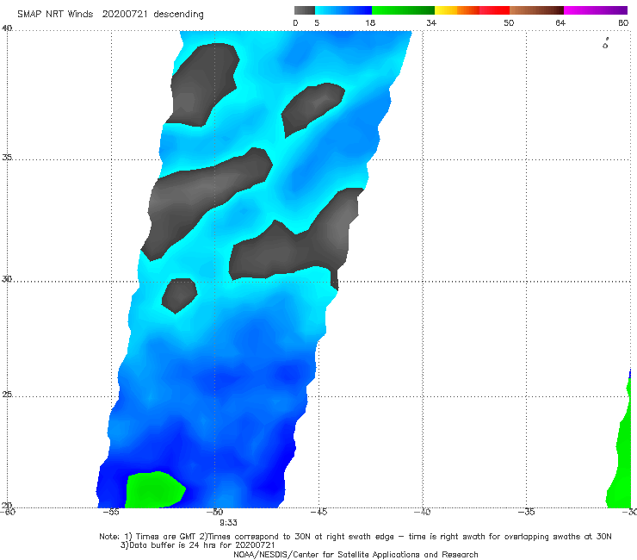Click the latitude label '40' on left axis
The width and height of the screenshot is (637, 560).
click(7, 28)
